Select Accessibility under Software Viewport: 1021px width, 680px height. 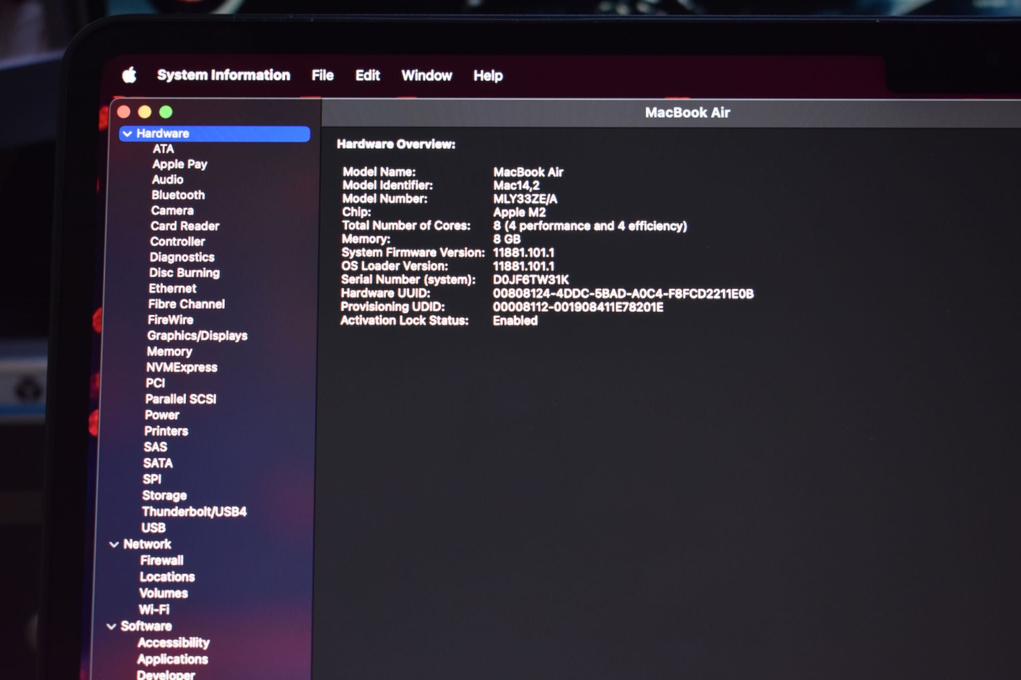coord(174,643)
